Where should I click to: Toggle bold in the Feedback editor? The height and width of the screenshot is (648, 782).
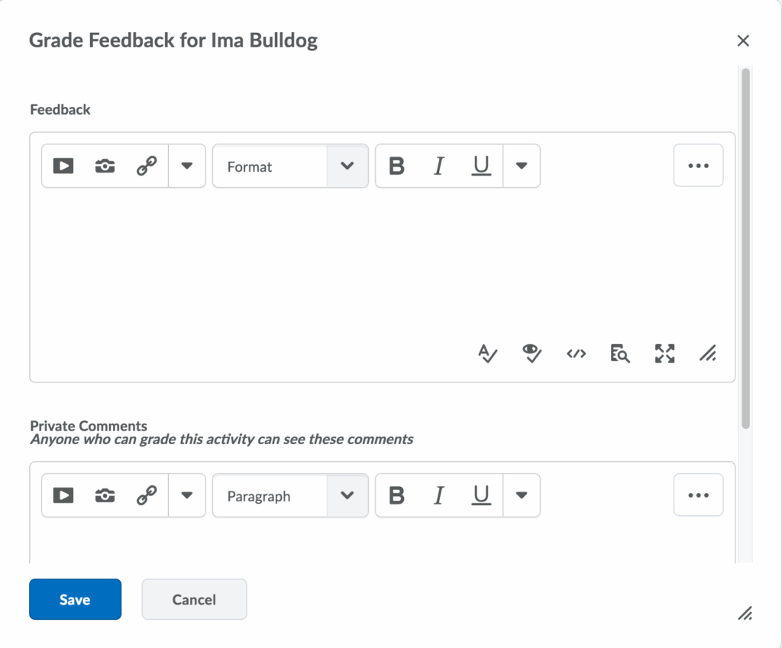click(x=396, y=166)
